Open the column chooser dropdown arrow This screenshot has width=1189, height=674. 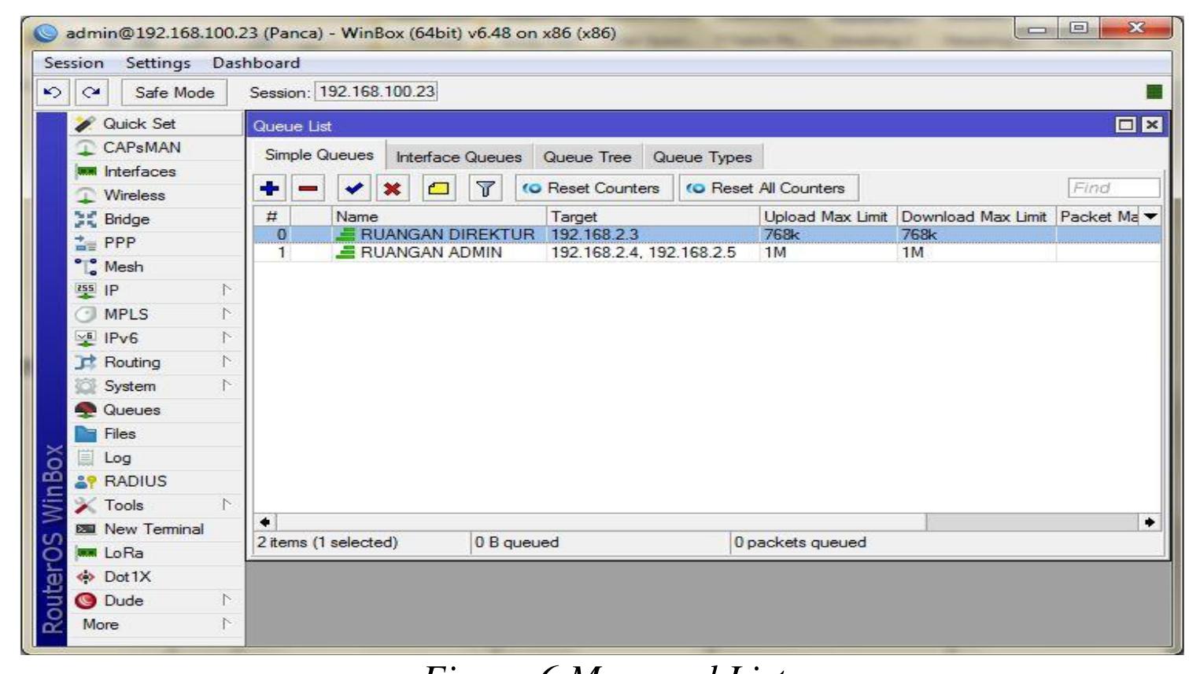[x=1150, y=216]
